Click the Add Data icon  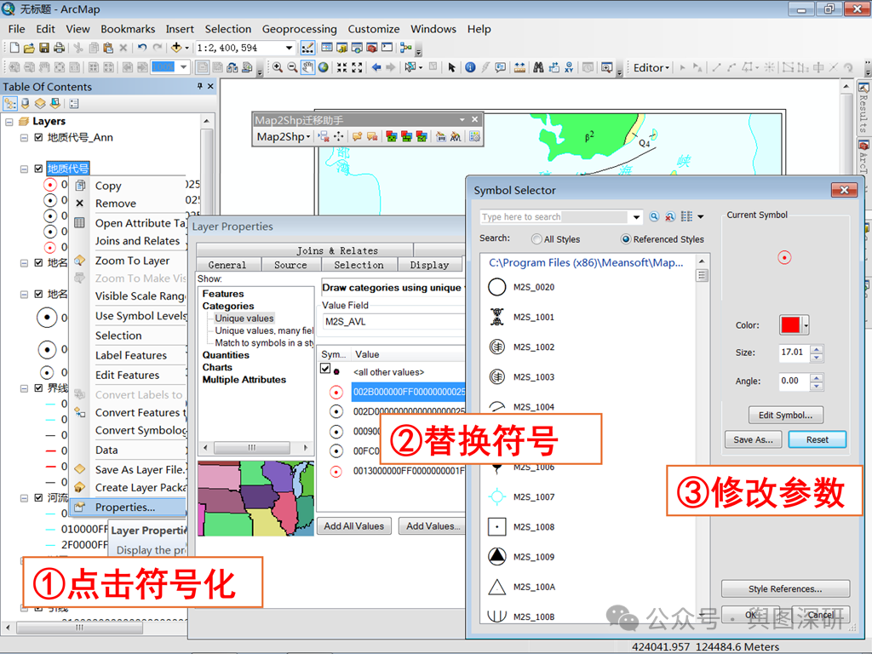pos(176,48)
